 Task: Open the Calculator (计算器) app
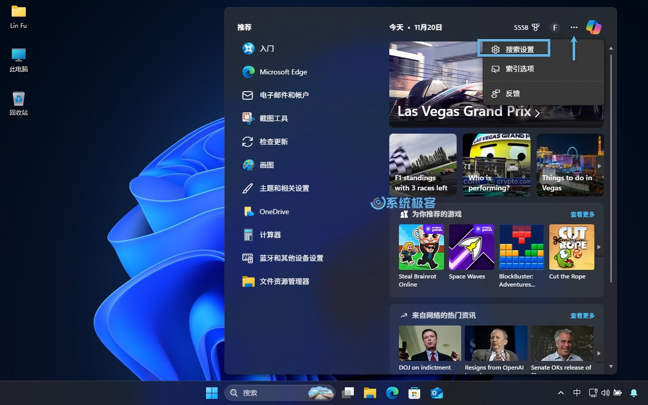click(270, 235)
